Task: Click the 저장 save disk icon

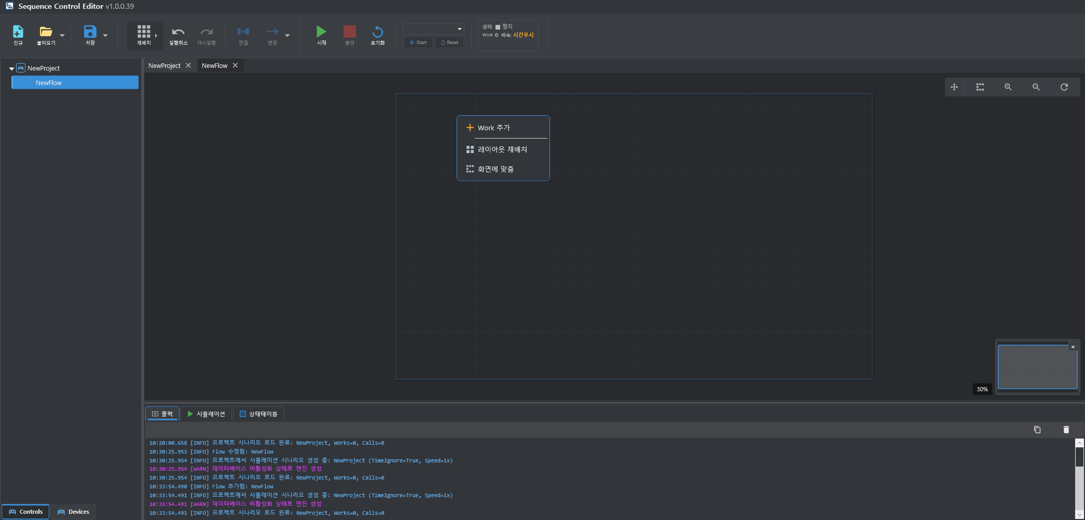Action: click(90, 32)
